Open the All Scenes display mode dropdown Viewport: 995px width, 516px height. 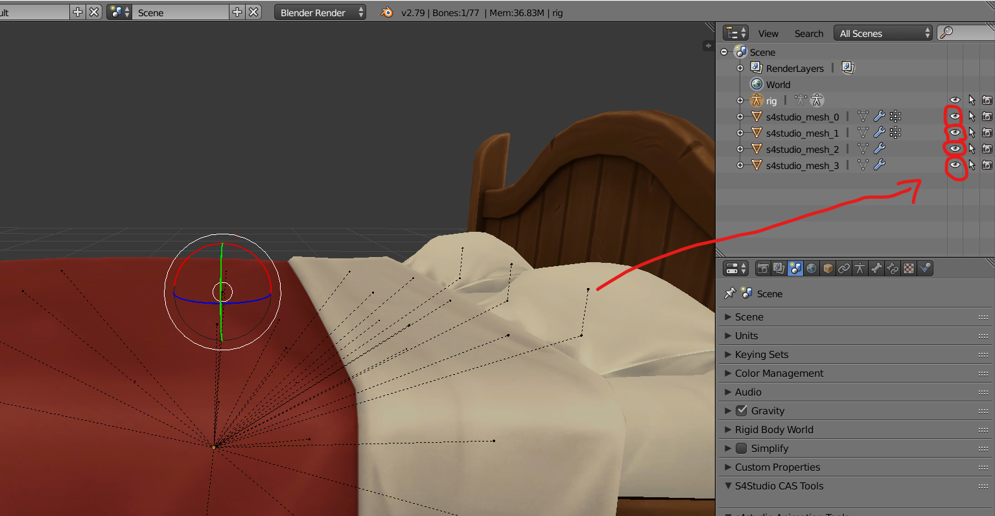pyautogui.click(x=883, y=33)
